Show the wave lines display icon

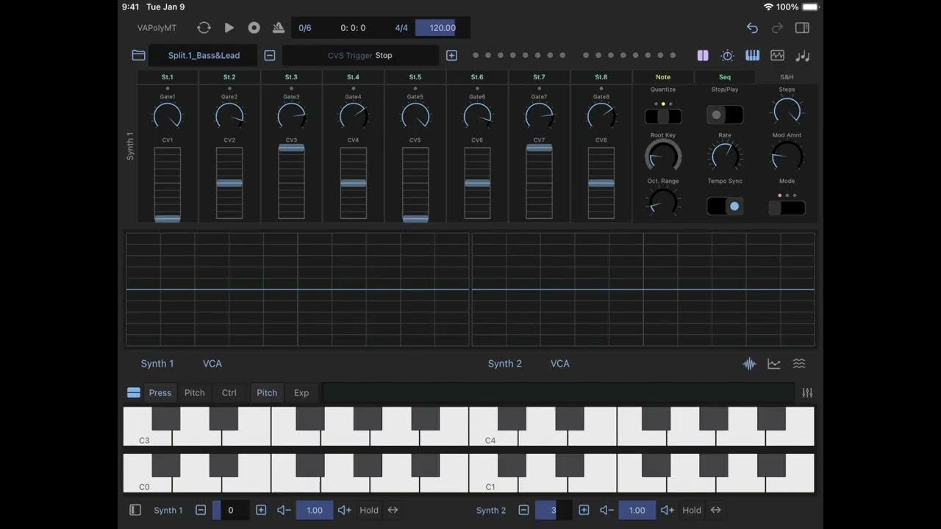click(799, 364)
